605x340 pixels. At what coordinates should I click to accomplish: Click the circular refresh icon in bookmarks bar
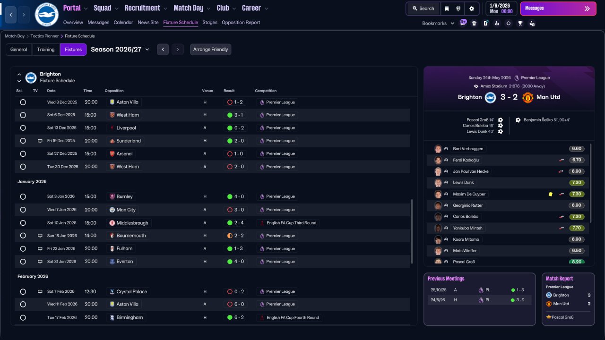[509, 23]
